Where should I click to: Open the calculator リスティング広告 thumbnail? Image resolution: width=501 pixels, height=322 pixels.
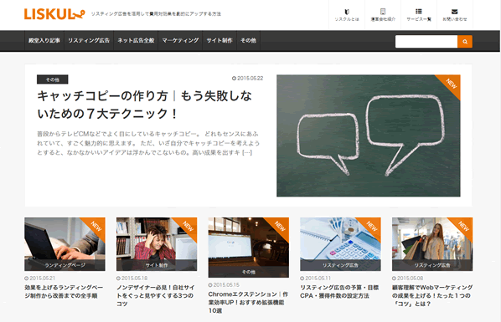(x=340, y=244)
